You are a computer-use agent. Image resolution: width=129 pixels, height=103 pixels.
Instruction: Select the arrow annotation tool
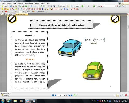pos(24,9)
